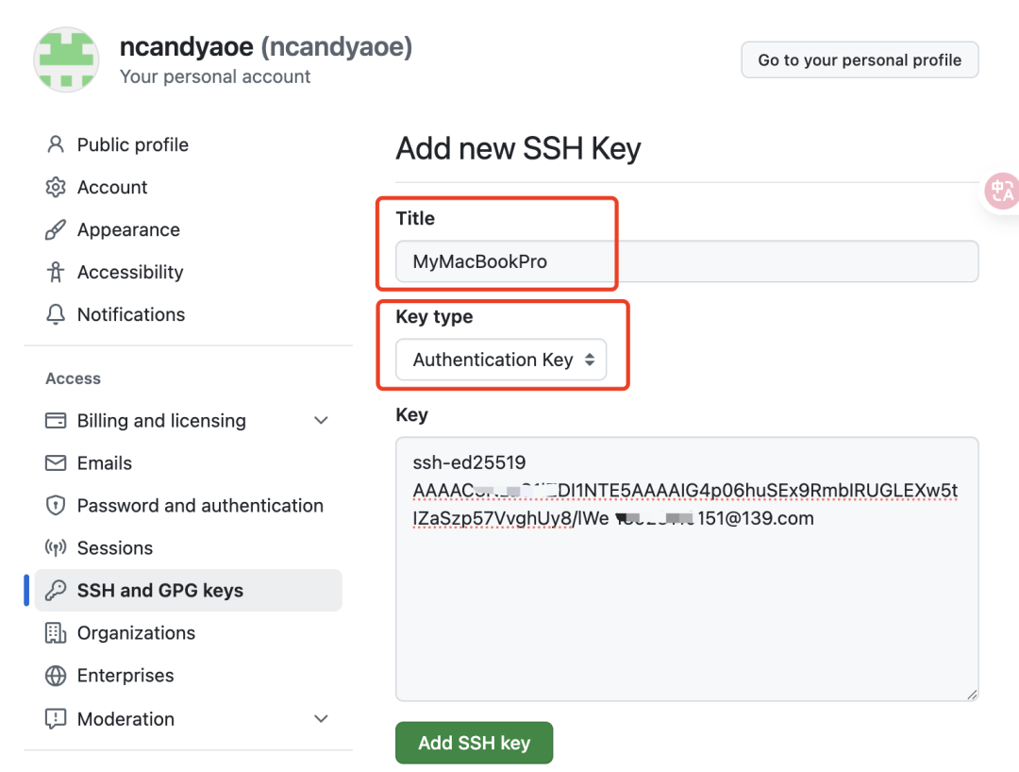Image resolution: width=1019 pixels, height=772 pixels.
Task: Click into the Title input field
Action: (686, 261)
